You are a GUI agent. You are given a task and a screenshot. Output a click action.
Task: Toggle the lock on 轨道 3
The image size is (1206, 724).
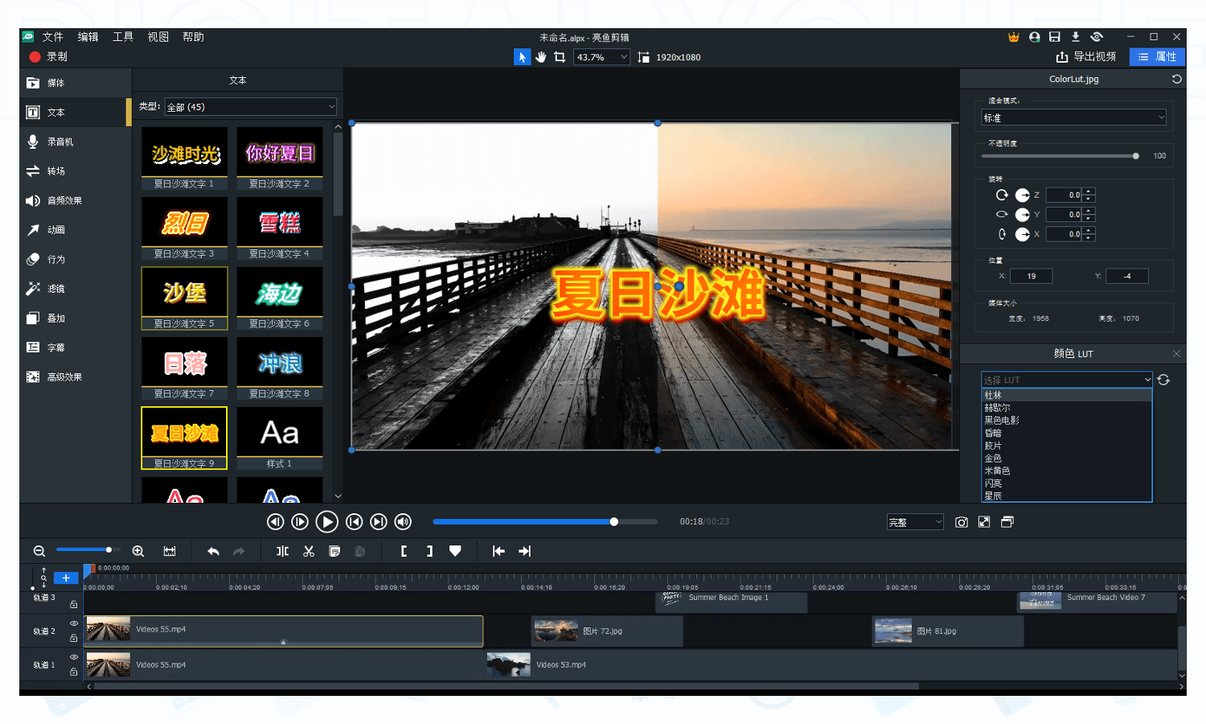tap(73, 604)
